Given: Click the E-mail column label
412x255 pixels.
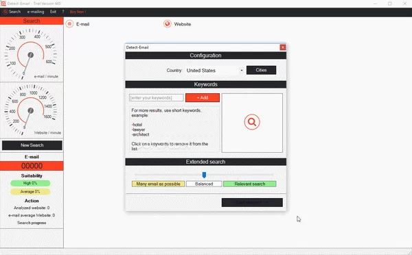Looking at the screenshot, I should tap(83, 24).
